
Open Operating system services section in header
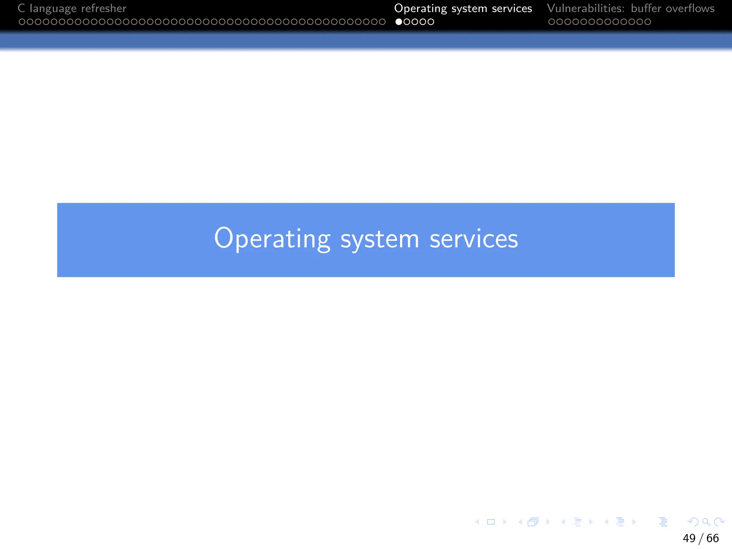point(463,9)
